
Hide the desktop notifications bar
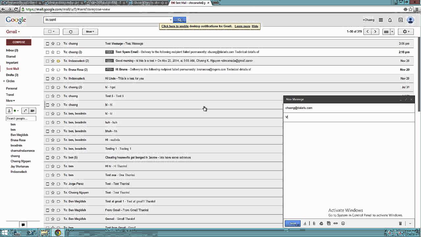click(255, 26)
